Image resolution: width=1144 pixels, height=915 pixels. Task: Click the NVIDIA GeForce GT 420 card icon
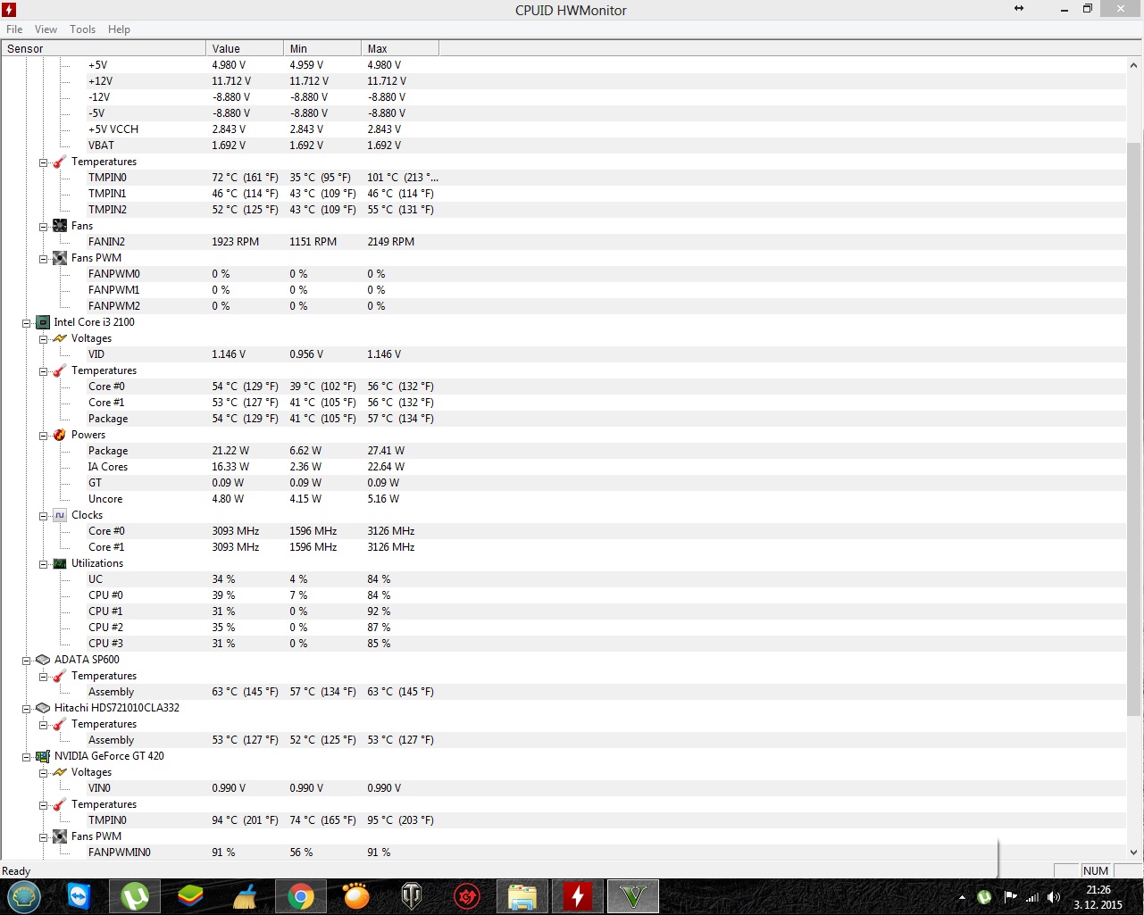[x=42, y=756]
